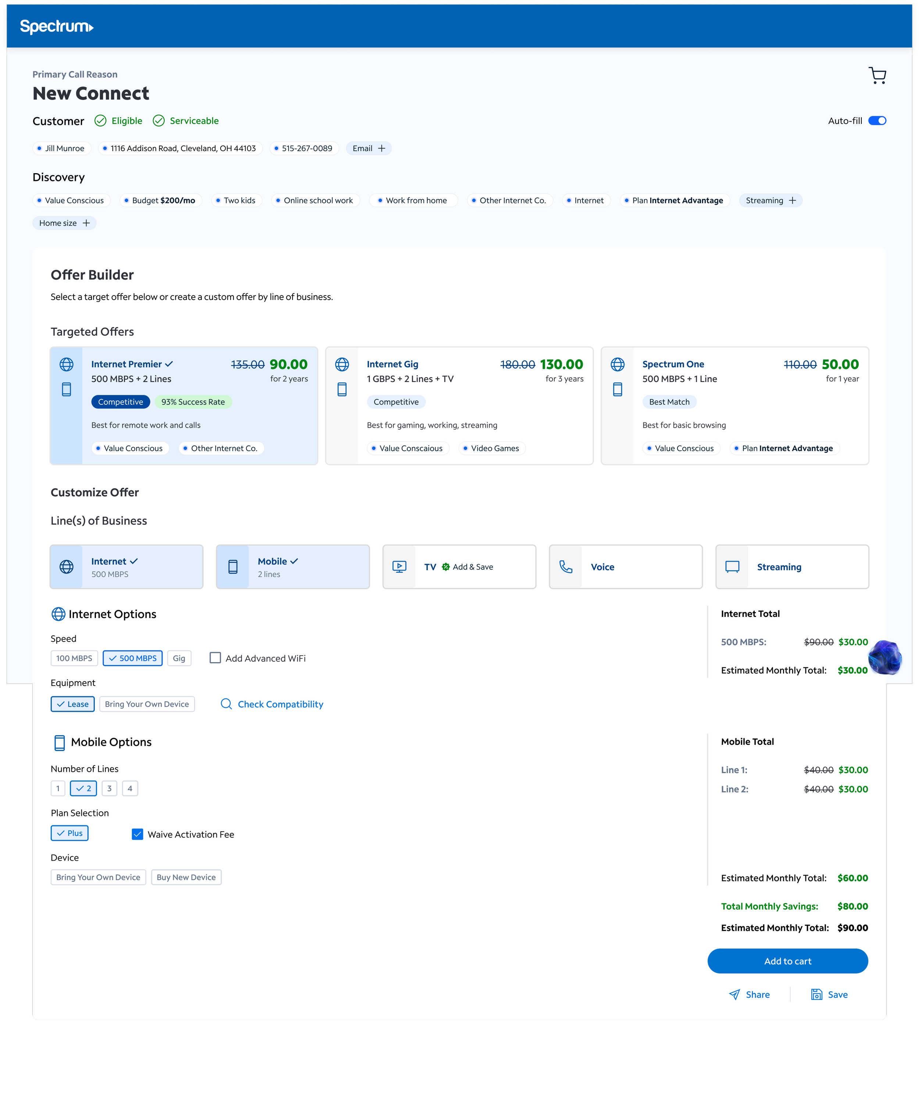Click the plus icon on Home size chip
919x1107 pixels.
[x=86, y=223]
